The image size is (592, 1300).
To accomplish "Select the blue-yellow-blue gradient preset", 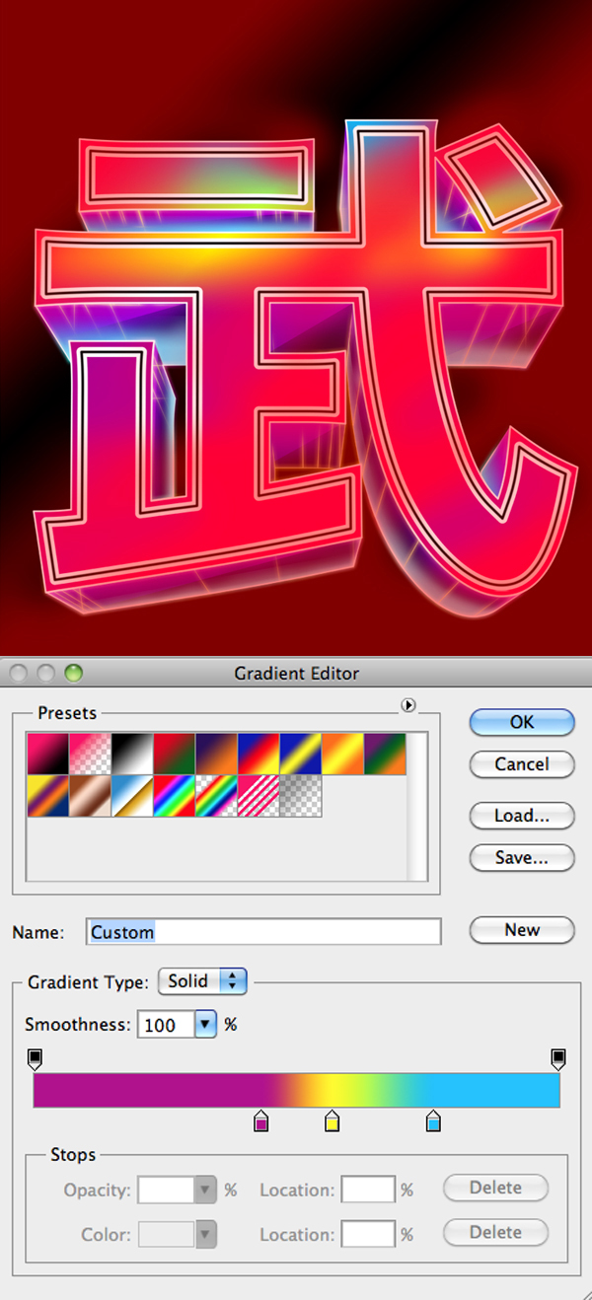I will pyautogui.click(x=301, y=755).
